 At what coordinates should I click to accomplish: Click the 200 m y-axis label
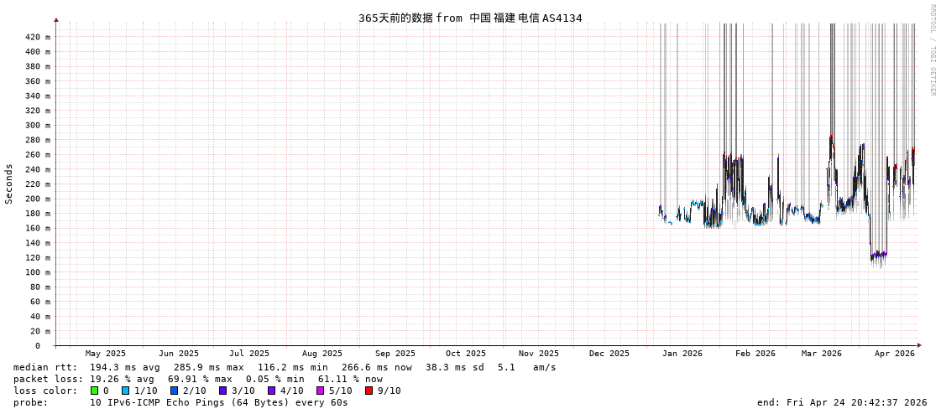[x=37, y=199]
